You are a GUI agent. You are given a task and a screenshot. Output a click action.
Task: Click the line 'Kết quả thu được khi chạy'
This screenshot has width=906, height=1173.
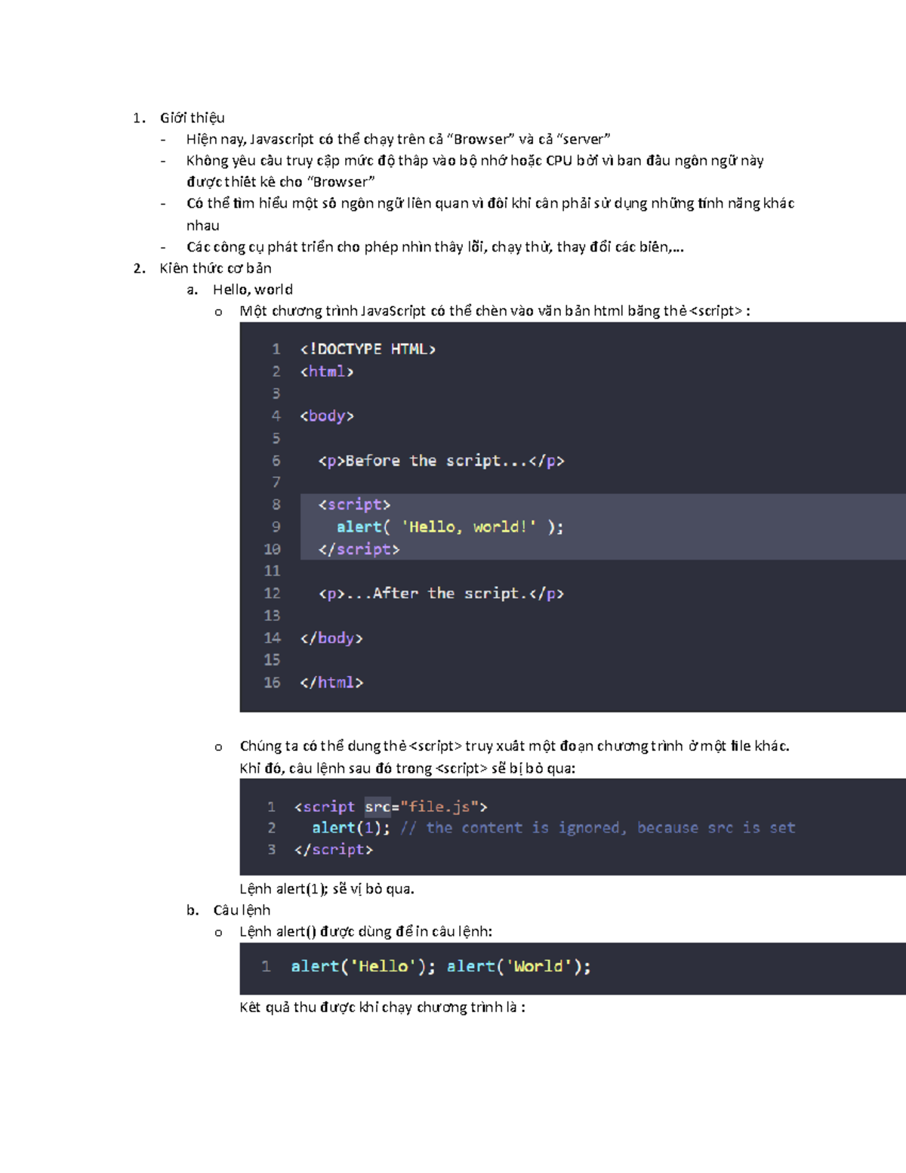[x=382, y=1008]
